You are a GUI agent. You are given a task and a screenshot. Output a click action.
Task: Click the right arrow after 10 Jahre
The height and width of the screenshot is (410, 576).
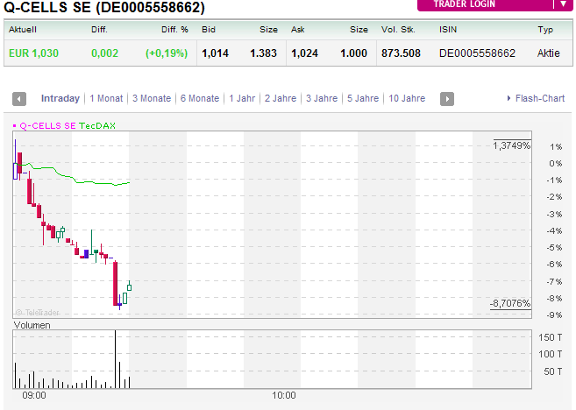[447, 99]
